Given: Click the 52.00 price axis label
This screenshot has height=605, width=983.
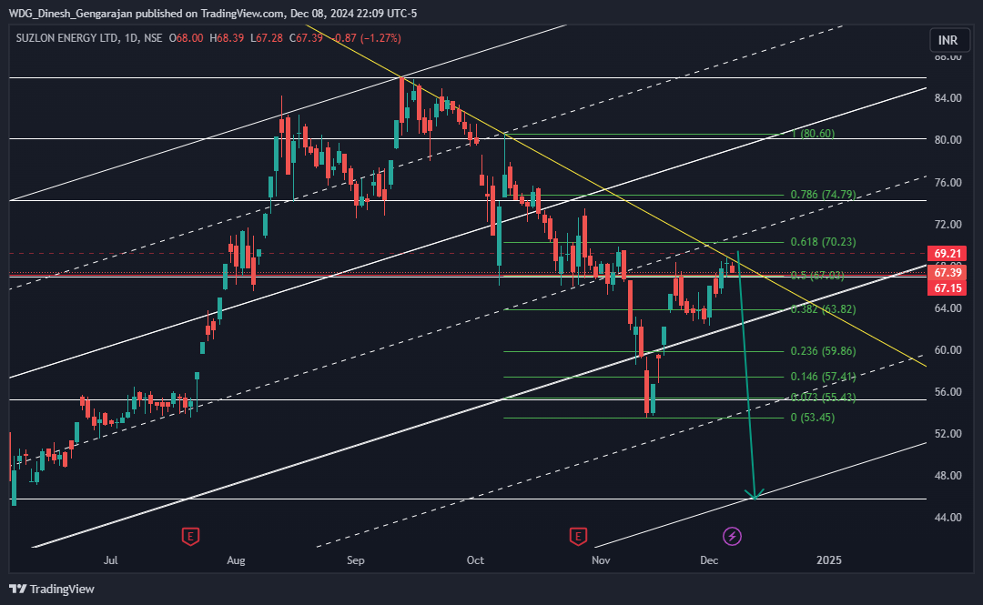Looking at the screenshot, I should [x=948, y=434].
